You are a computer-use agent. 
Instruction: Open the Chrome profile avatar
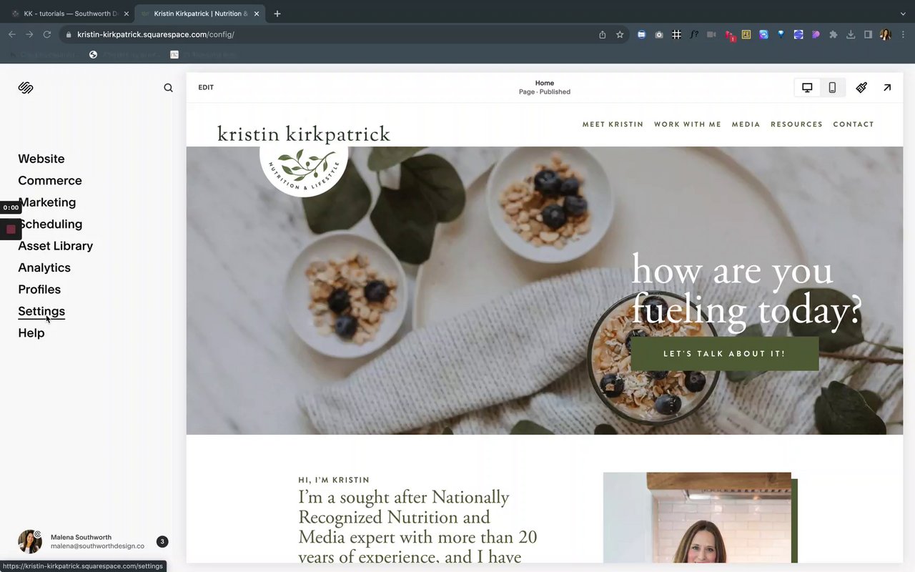point(885,34)
